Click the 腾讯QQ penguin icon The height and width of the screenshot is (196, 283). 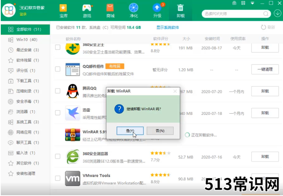72,91
